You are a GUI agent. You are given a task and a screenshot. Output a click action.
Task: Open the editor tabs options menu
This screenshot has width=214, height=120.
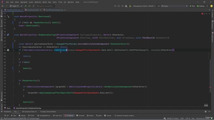point(210,10)
